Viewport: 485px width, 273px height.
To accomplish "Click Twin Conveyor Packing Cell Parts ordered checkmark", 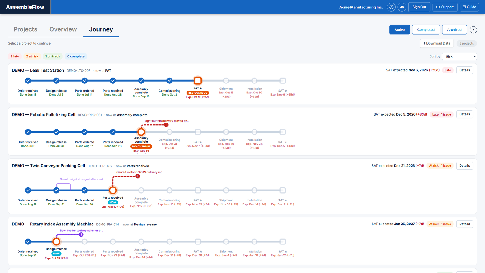I will pyautogui.click(x=85, y=190).
